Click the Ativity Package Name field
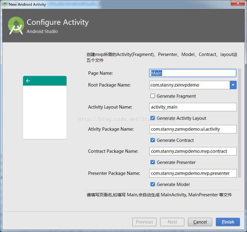Image resolution: width=247 pixels, height=232 pixels. click(193, 129)
